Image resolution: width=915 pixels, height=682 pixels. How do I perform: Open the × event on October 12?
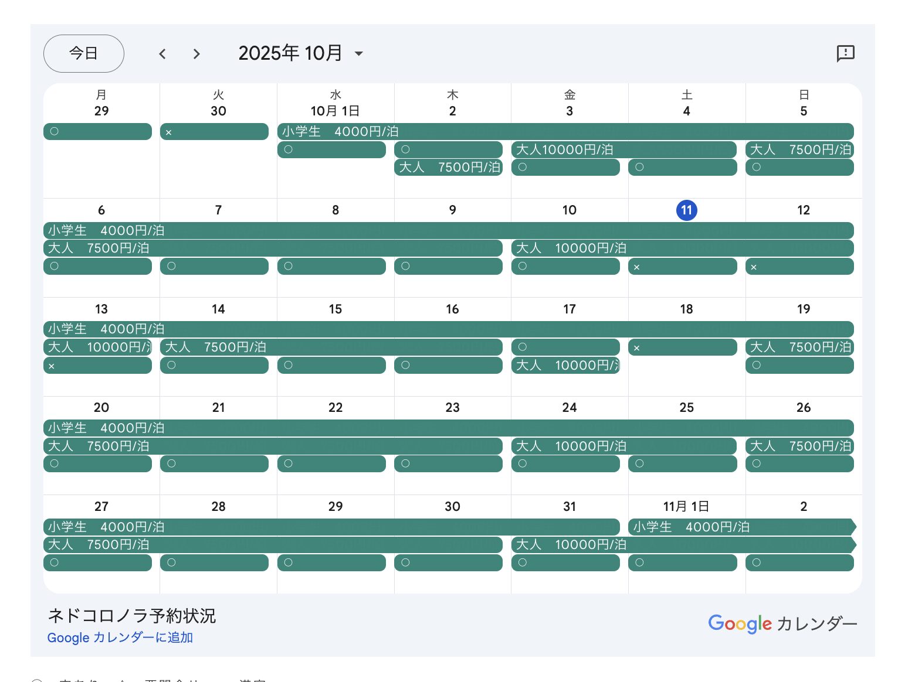coord(799,267)
